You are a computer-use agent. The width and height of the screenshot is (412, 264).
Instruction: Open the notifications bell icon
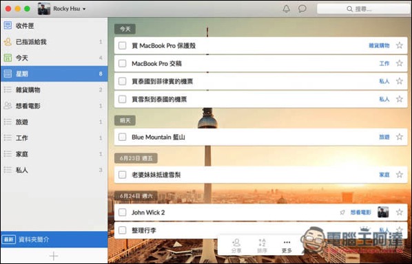(286, 9)
